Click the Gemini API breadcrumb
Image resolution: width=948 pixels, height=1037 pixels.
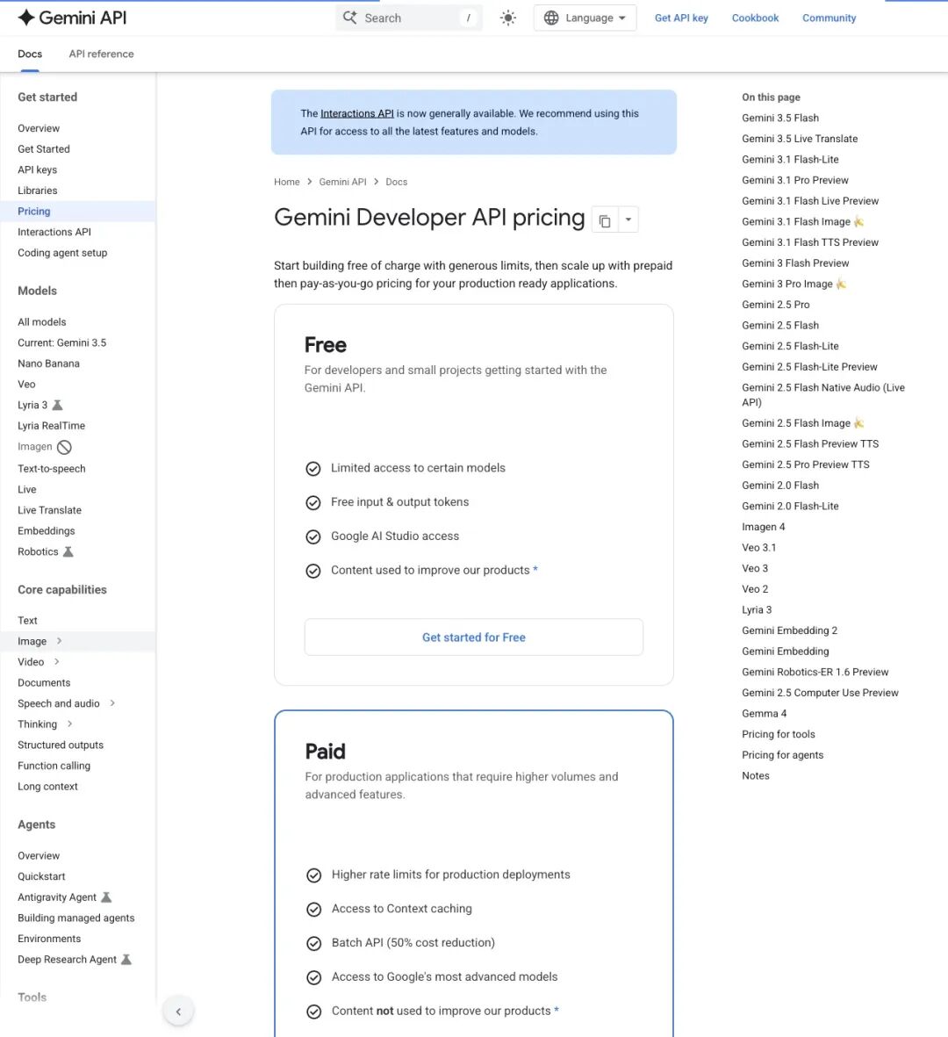pos(342,182)
